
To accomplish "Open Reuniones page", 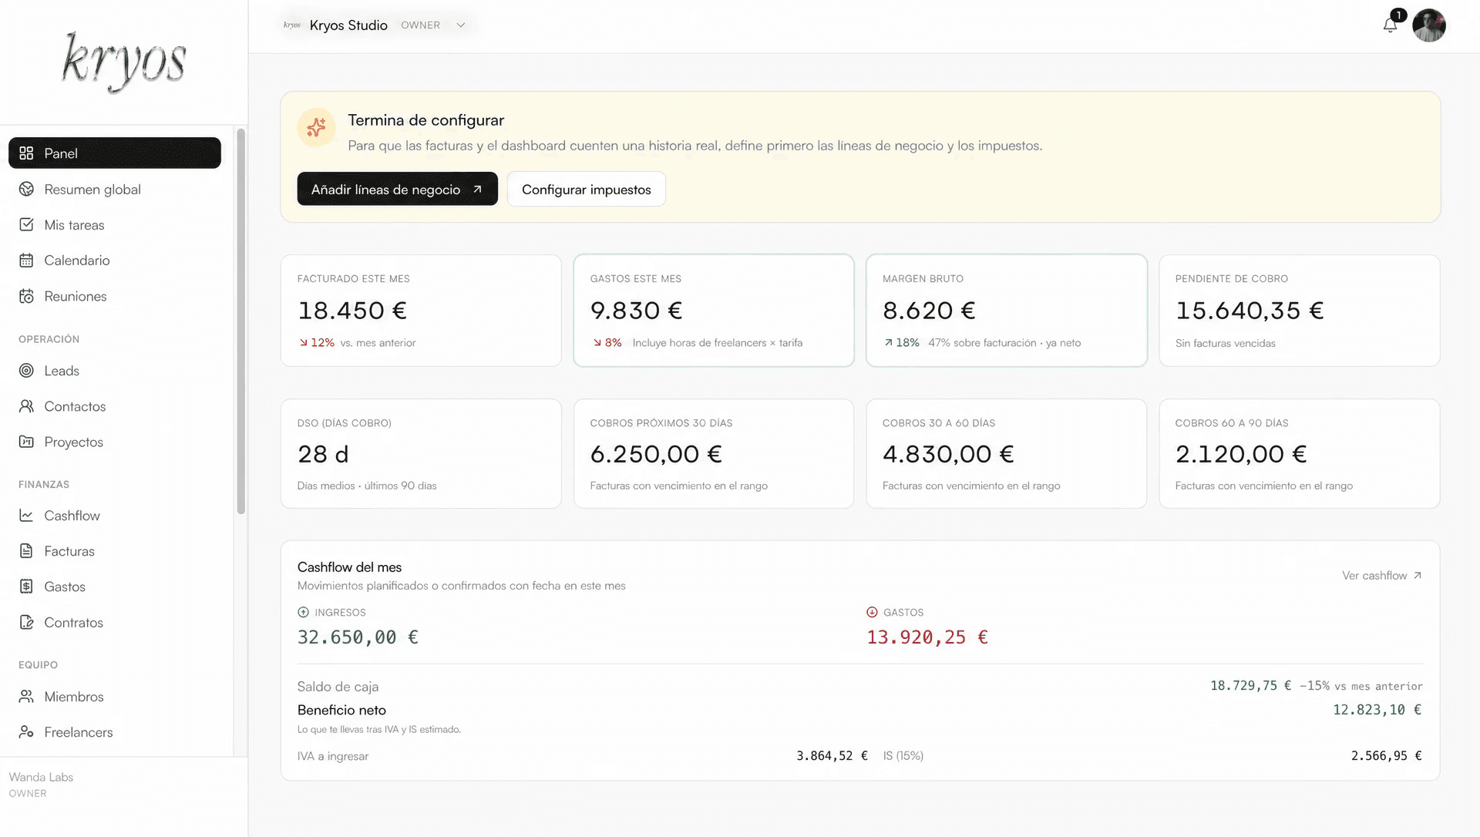I will pyautogui.click(x=115, y=296).
